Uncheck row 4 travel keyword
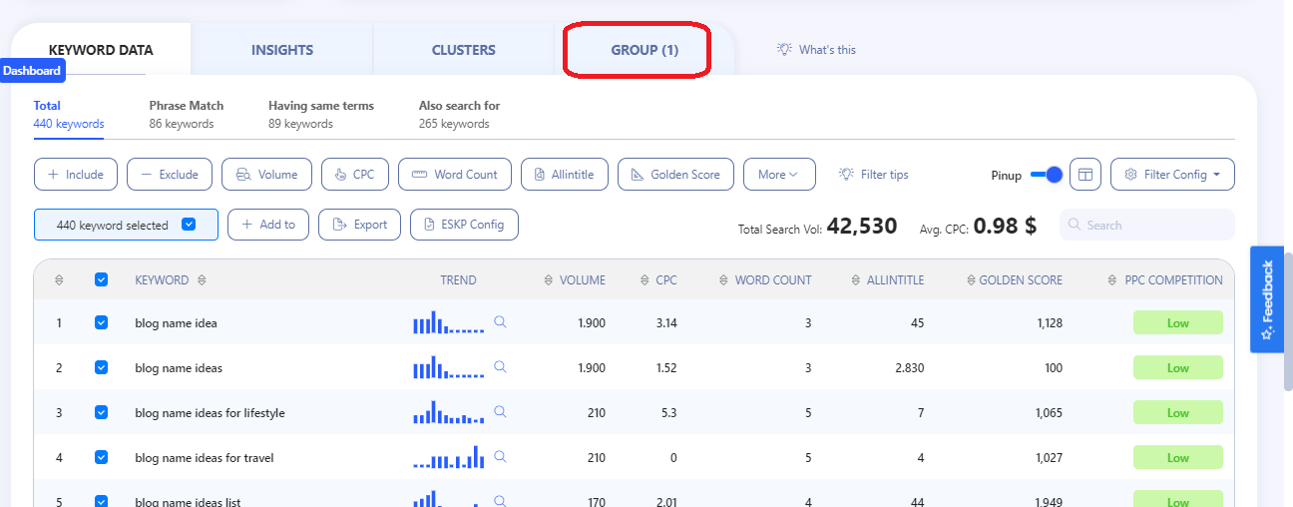This screenshot has width=1293, height=507. point(101,457)
